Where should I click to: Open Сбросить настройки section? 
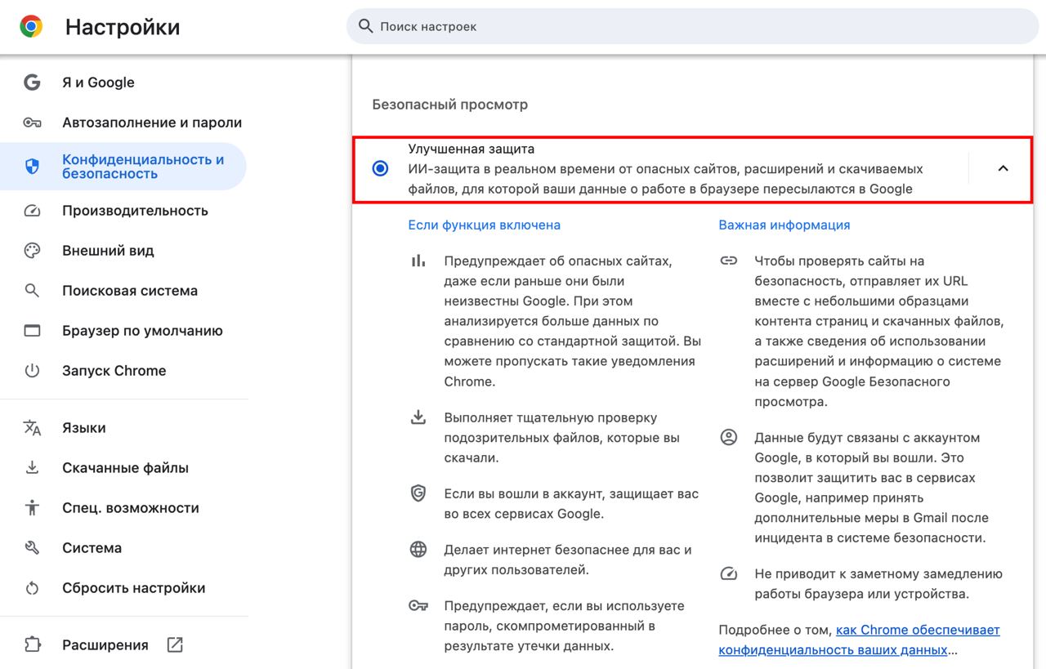click(133, 588)
